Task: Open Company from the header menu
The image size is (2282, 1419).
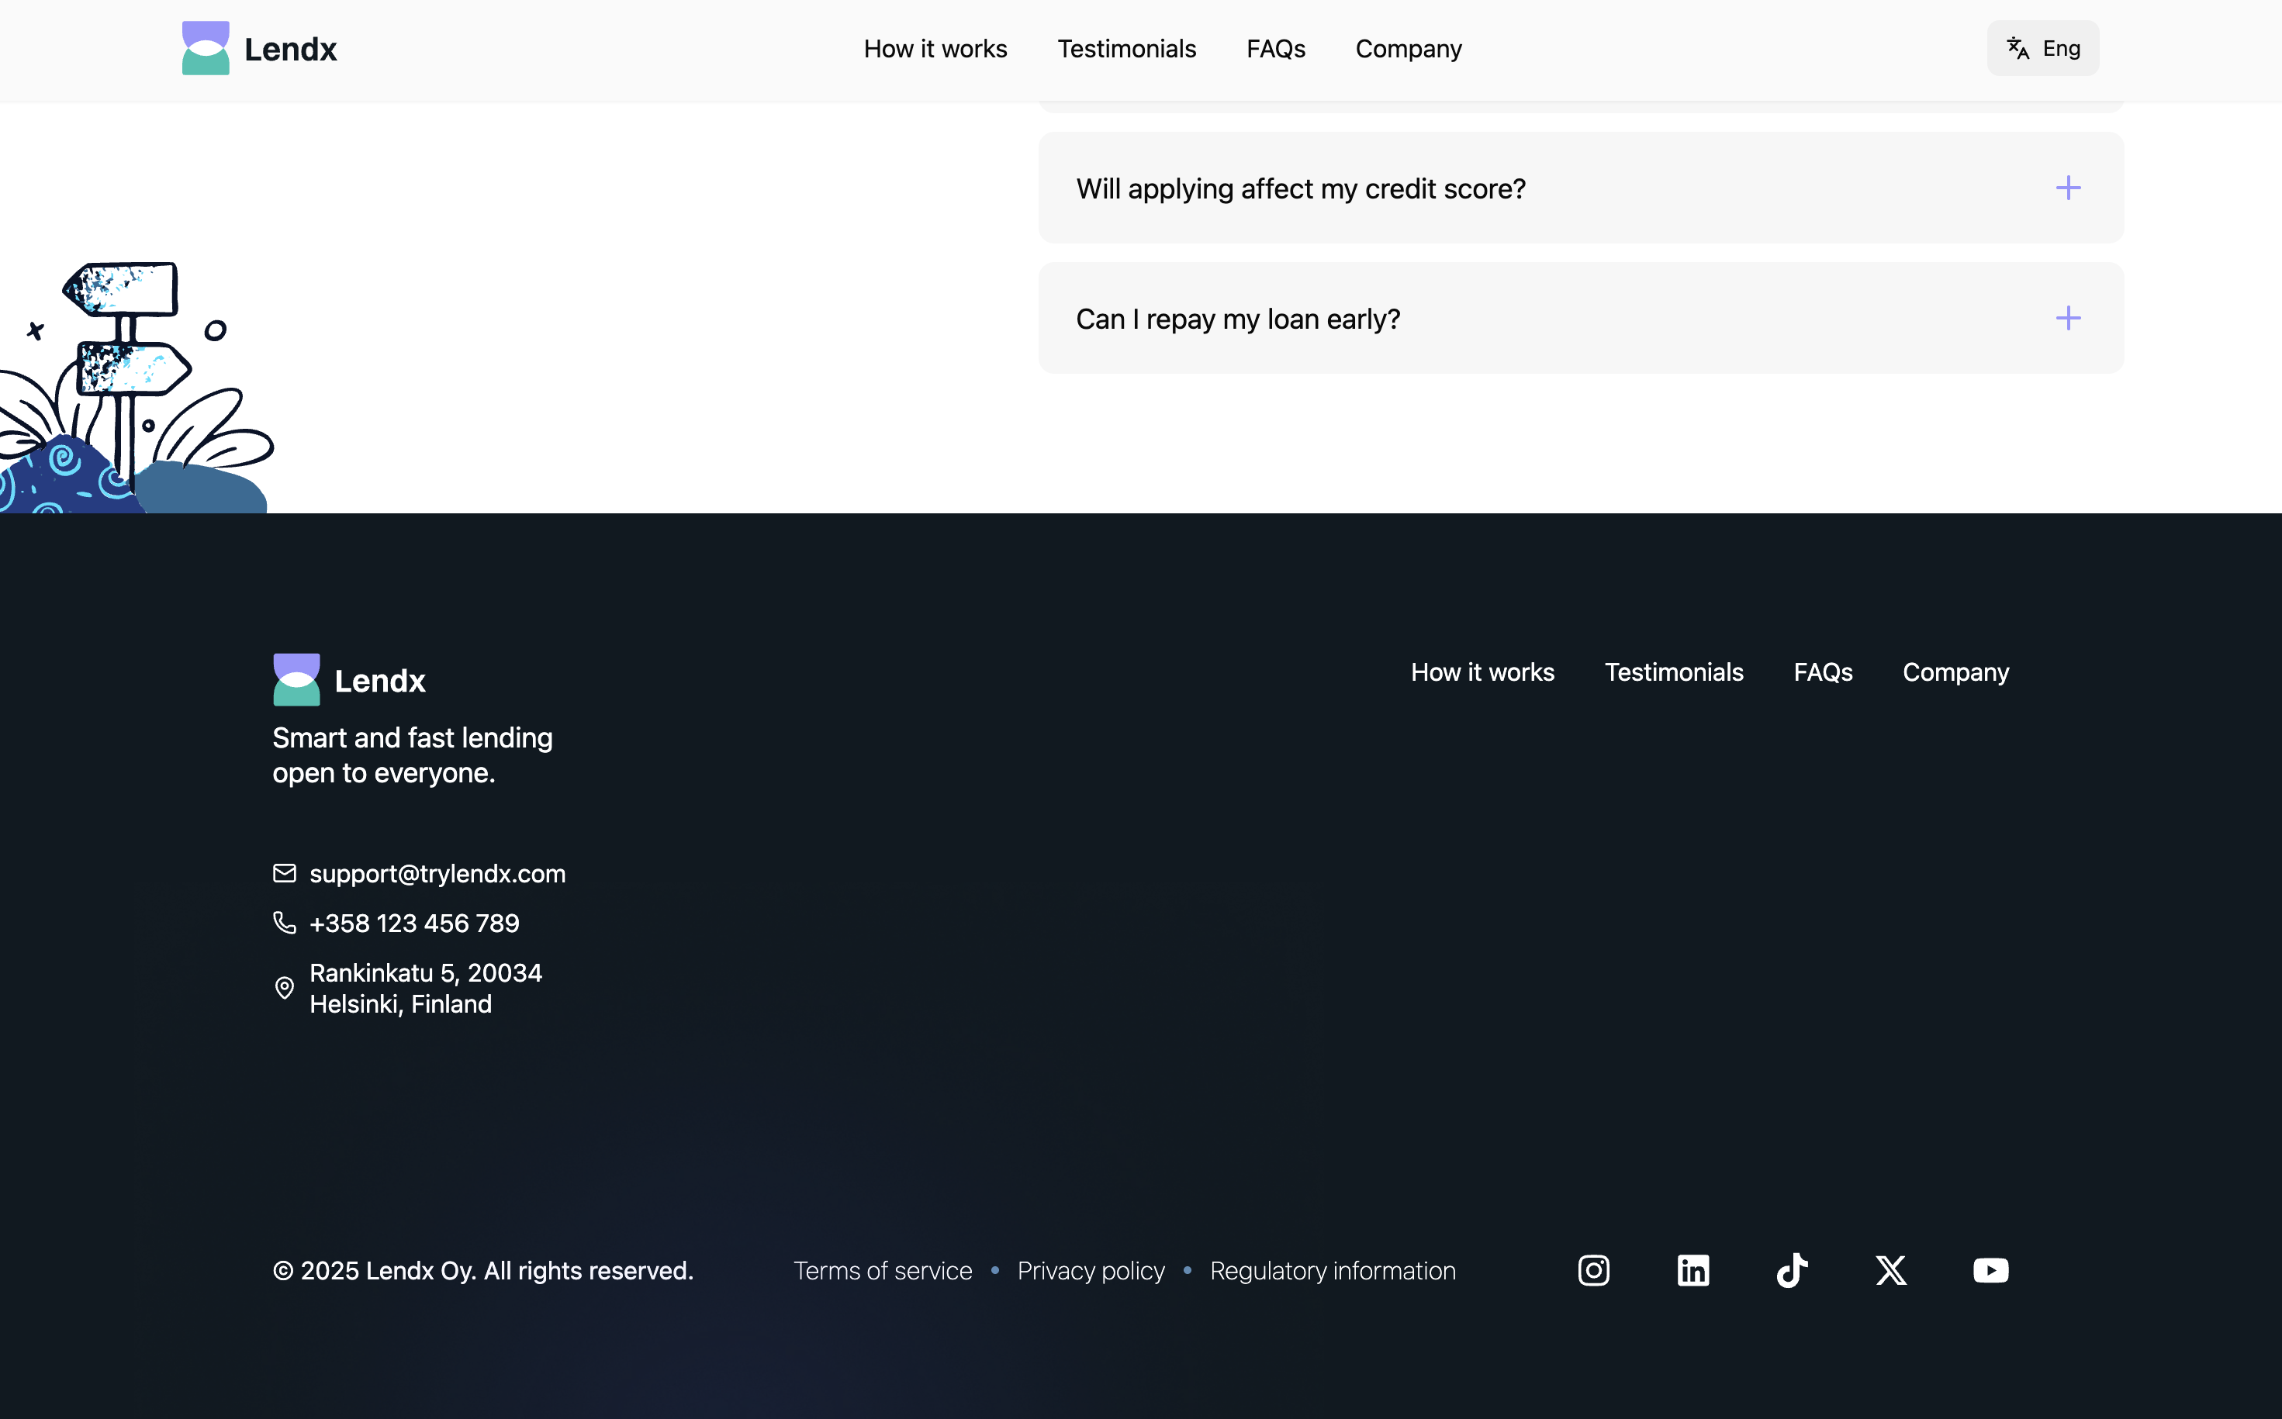Action: coord(1408,48)
